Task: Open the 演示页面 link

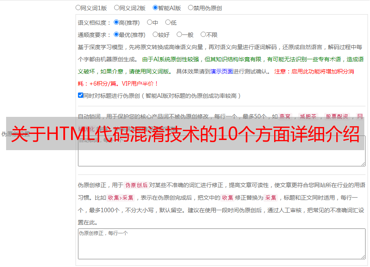Action: coord(221,71)
